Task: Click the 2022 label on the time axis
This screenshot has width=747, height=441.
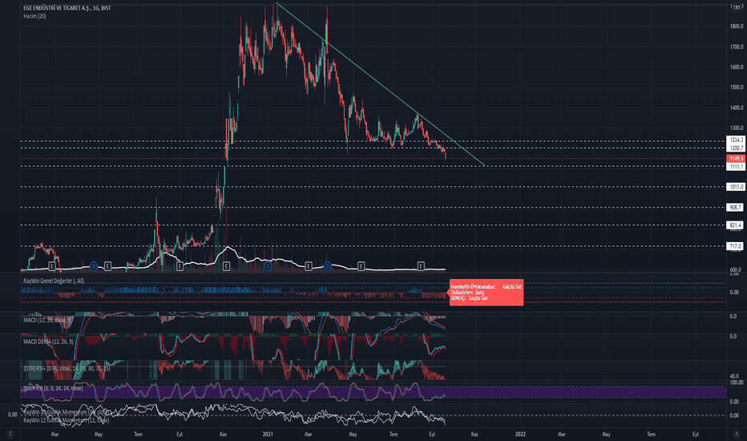Action: click(x=520, y=435)
